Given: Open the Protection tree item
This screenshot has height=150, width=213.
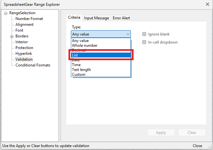Looking at the screenshot, I should (x=24, y=48).
